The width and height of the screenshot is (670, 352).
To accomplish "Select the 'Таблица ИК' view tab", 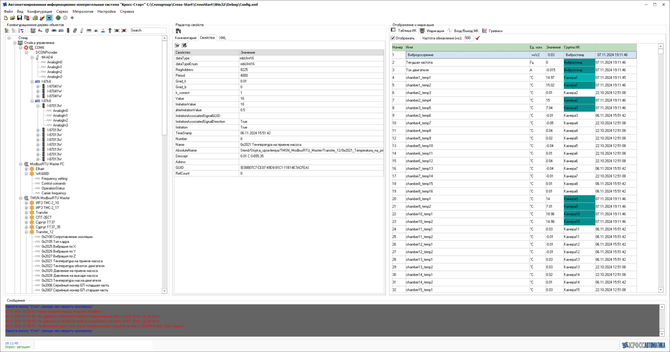I will coord(404,31).
